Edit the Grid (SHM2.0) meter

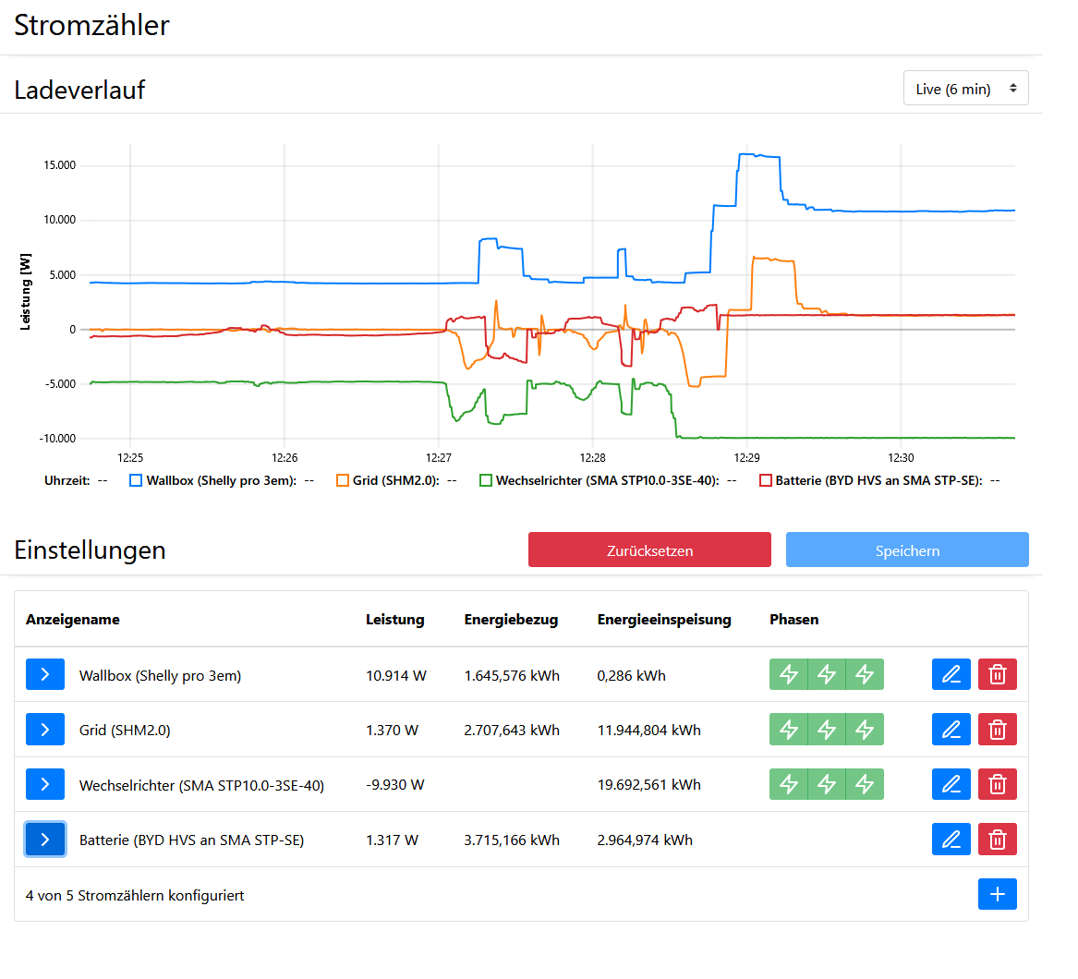[951, 730]
